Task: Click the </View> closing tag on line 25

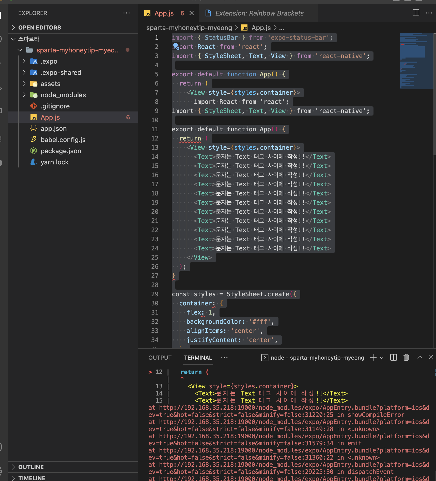Action: [x=199, y=258]
